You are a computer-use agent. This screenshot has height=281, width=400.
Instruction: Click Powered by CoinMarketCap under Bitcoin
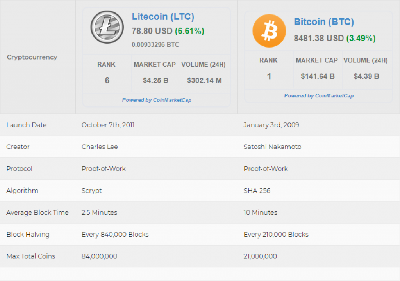[319, 96]
